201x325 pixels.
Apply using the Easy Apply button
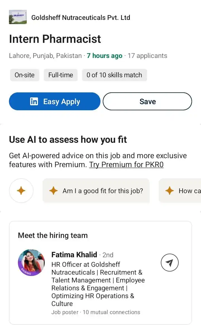tap(55, 101)
